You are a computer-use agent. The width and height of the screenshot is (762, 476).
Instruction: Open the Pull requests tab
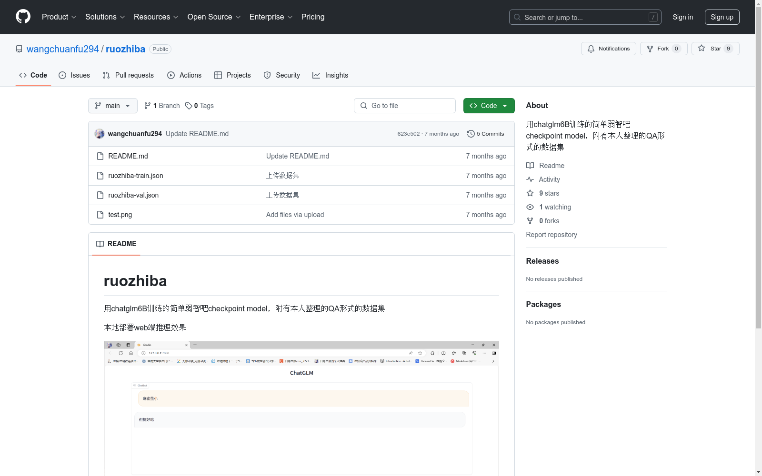point(128,75)
